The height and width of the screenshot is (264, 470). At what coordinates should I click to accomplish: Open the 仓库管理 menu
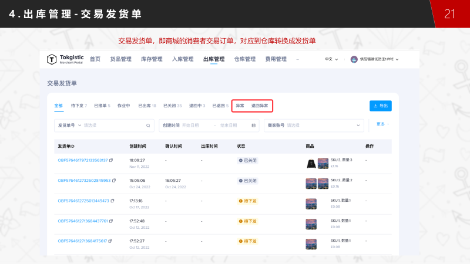245,59
